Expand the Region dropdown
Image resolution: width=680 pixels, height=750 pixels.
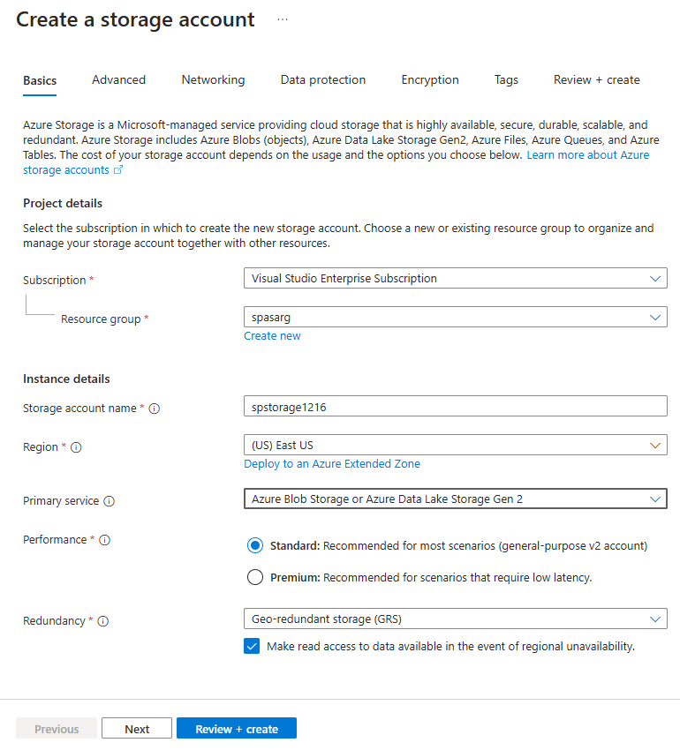656,446
